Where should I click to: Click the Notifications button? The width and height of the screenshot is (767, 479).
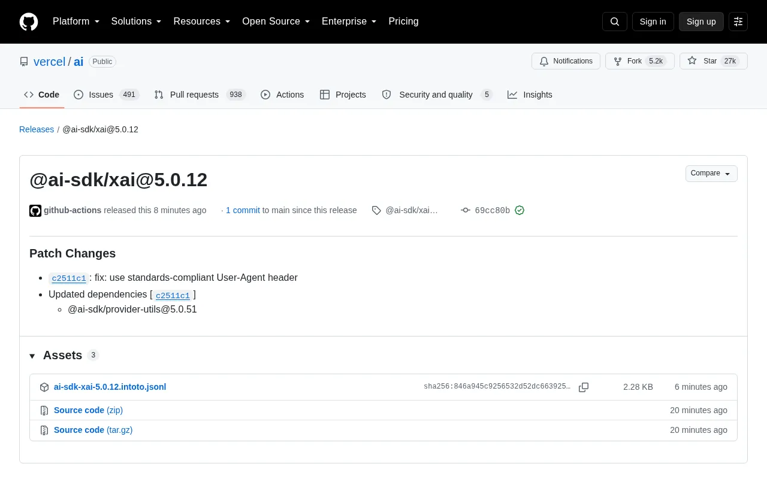tap(566, 61)
